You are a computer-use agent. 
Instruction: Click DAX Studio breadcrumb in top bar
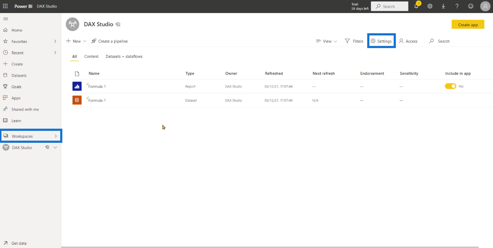click(47, 6)
